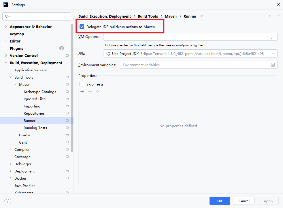
Task: Expand the Appearance & Behavior section
Action: [6, 27]
